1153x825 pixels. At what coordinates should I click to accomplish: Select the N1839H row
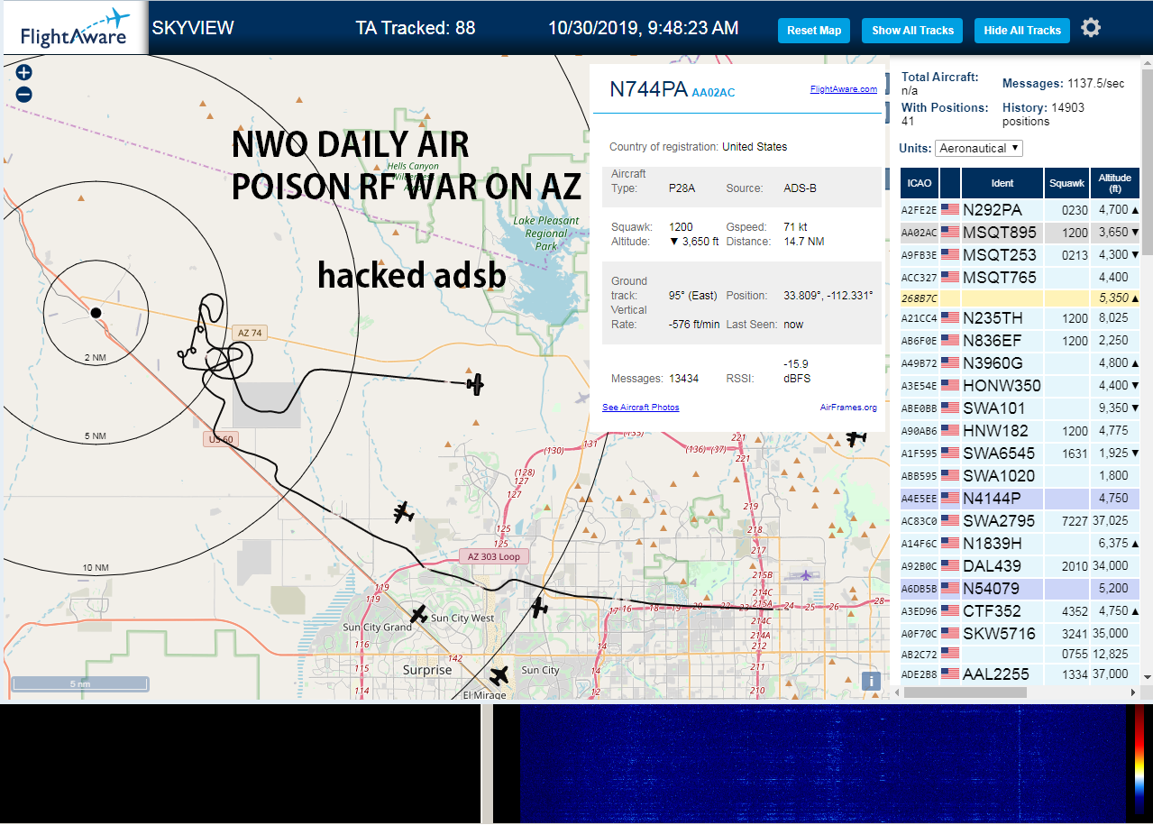[x=1020, y=544]
